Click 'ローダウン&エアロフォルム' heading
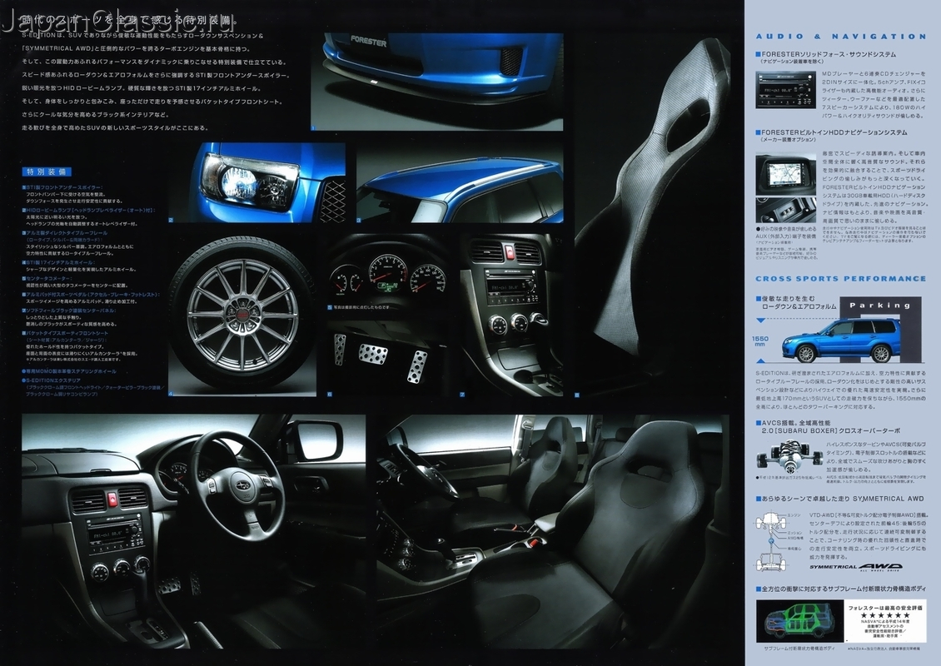This screenshot has height=666, width=941. [x=799, y=306]
